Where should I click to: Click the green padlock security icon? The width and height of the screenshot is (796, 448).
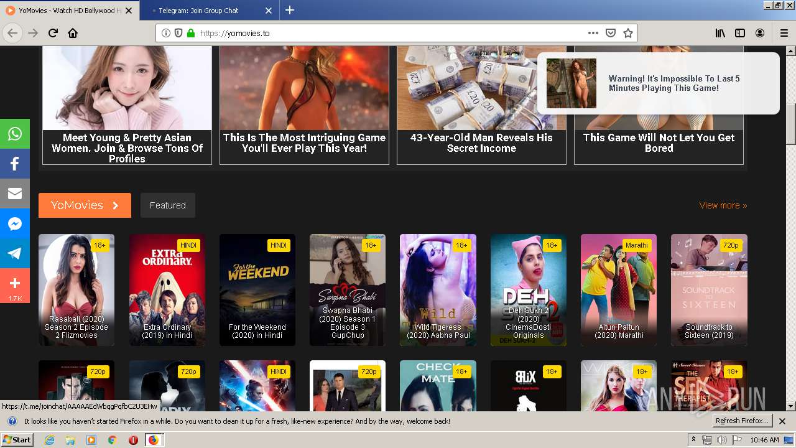pos(190,33)
